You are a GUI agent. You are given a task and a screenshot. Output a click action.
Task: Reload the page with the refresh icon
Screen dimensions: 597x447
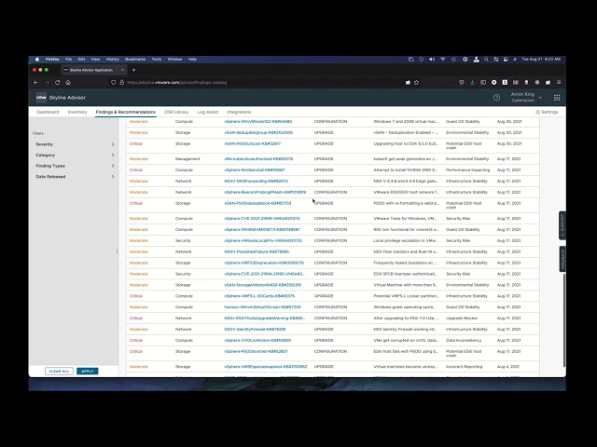click(58, 83)
